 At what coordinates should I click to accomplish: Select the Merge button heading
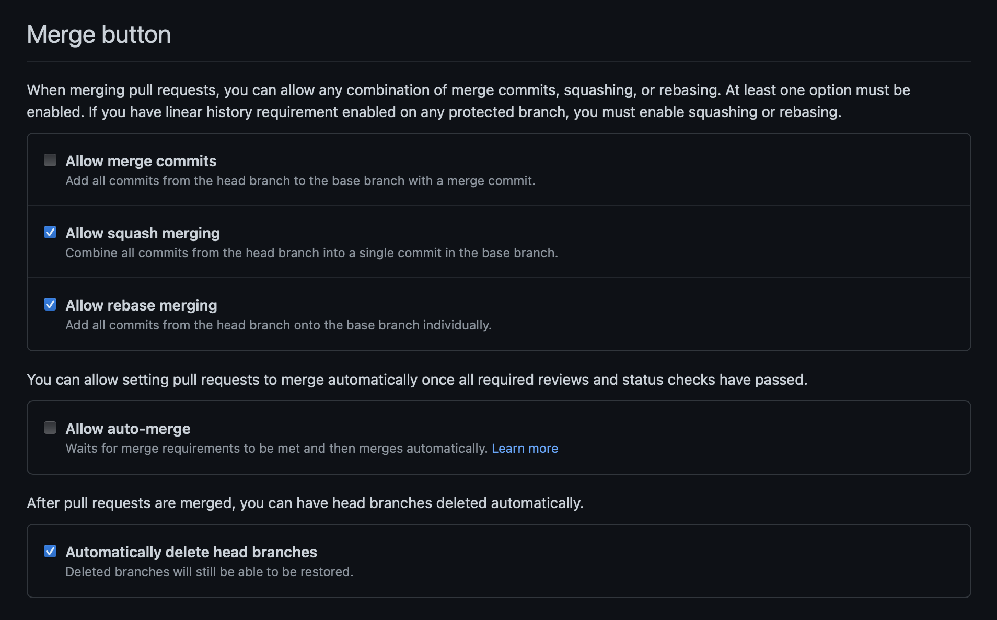coord(99,34)
